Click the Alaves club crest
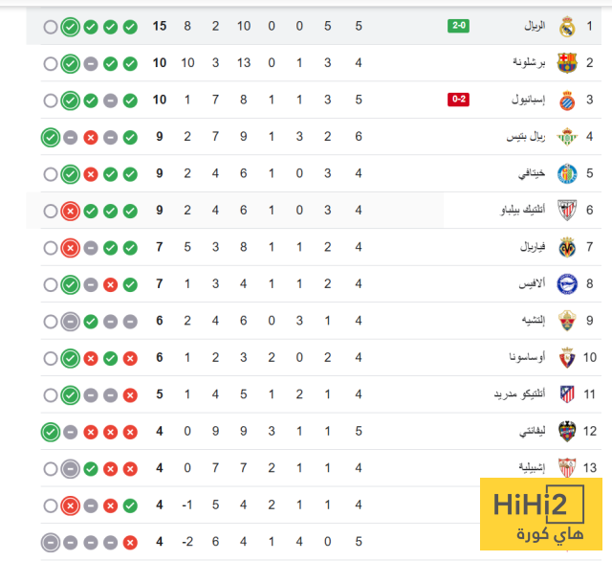 tap(567, 284)
